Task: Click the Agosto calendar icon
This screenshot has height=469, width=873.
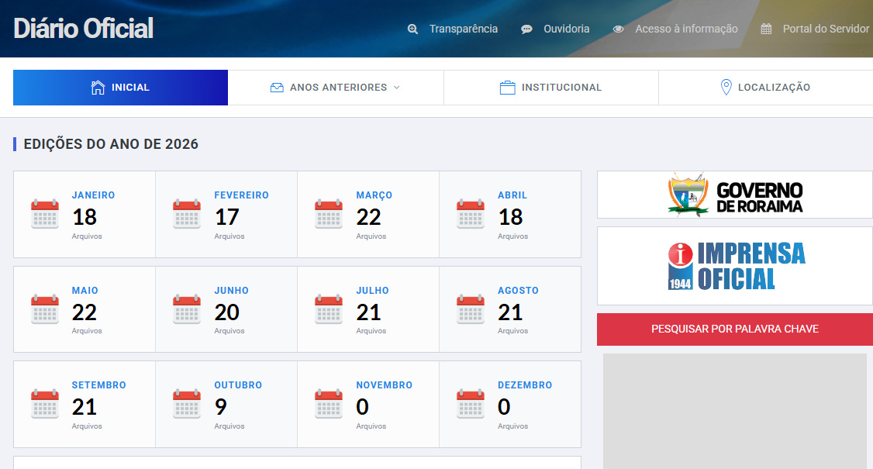Action: pos(471,309)
